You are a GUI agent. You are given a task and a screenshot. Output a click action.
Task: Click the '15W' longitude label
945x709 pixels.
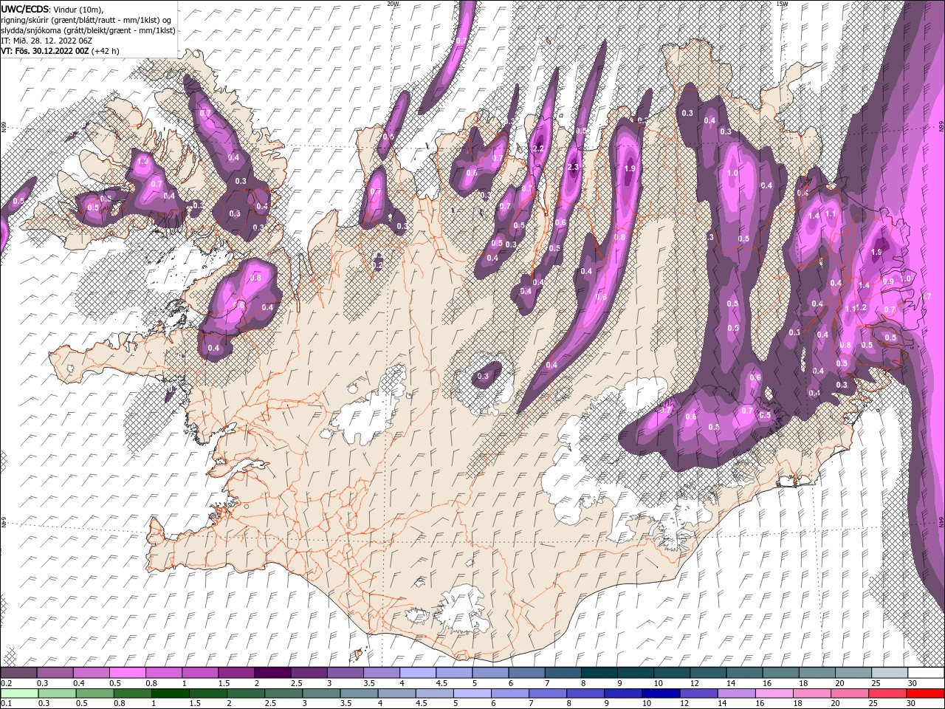point(782,4)
